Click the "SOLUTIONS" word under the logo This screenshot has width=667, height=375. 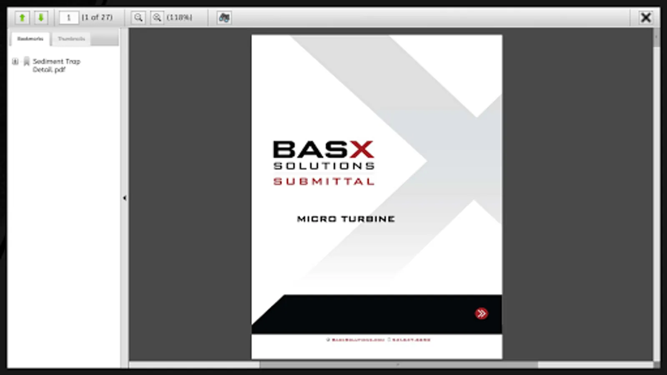click(324, 166)
